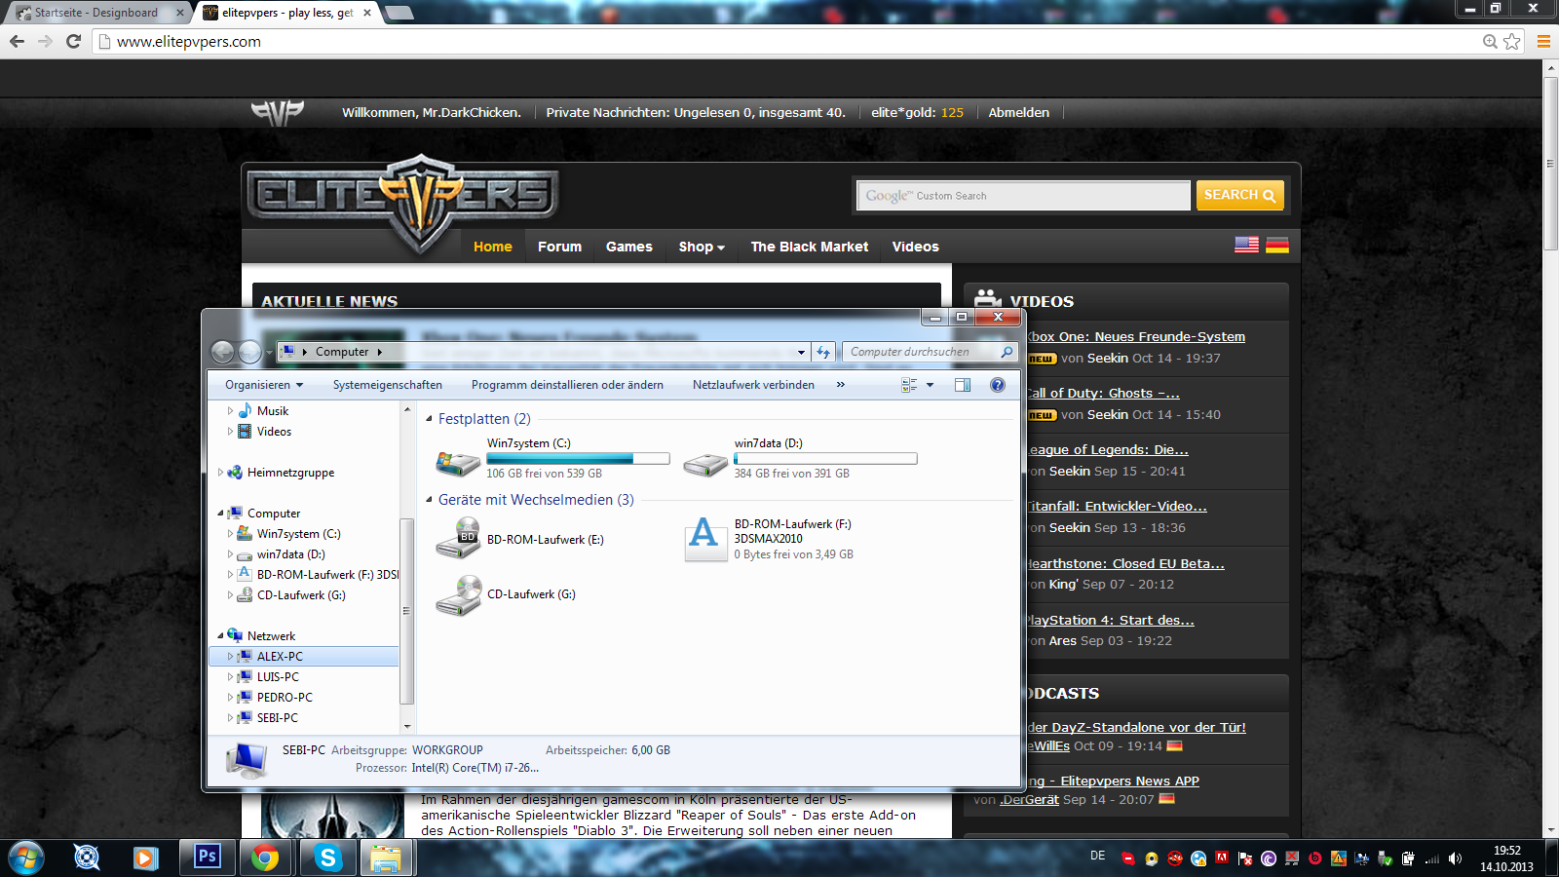Open Skype from the taskbar

tap(328, 858)
